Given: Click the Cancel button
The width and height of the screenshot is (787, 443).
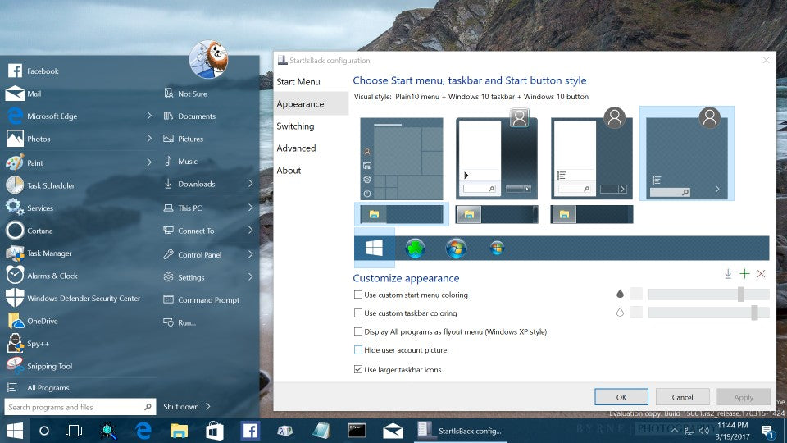Looking at the screenshot, I should [682, 397].
